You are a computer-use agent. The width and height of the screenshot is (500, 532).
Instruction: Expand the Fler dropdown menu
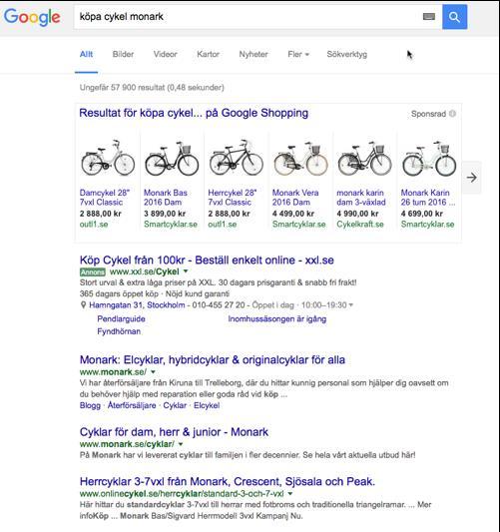point(298,54)
